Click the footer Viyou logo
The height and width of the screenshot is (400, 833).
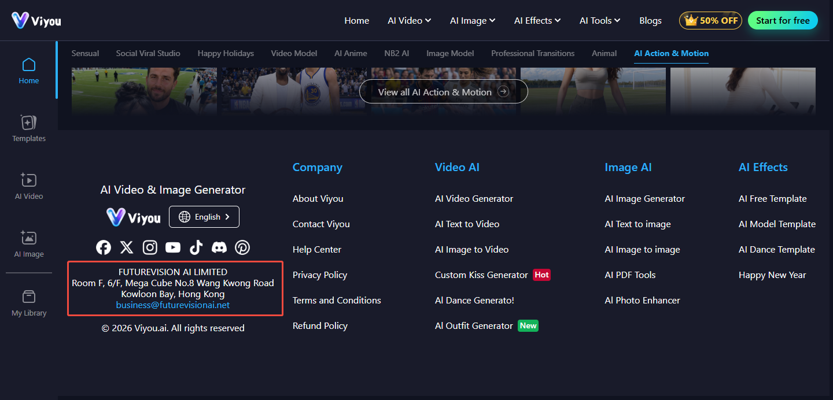pos(134,217)
